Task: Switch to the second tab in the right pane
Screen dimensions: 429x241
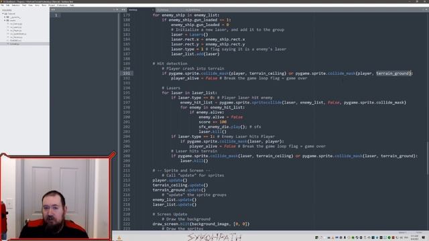Action: point(168,10)
